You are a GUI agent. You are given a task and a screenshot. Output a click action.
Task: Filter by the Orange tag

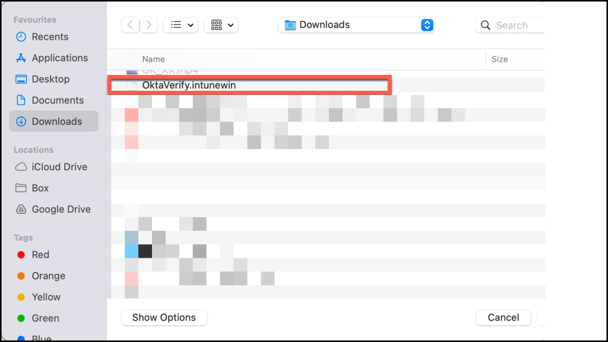coord(48,276)
